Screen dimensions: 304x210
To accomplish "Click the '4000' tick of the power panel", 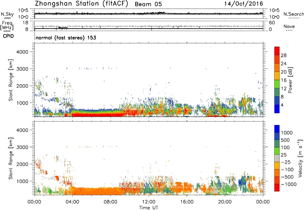I will (22, 52).
